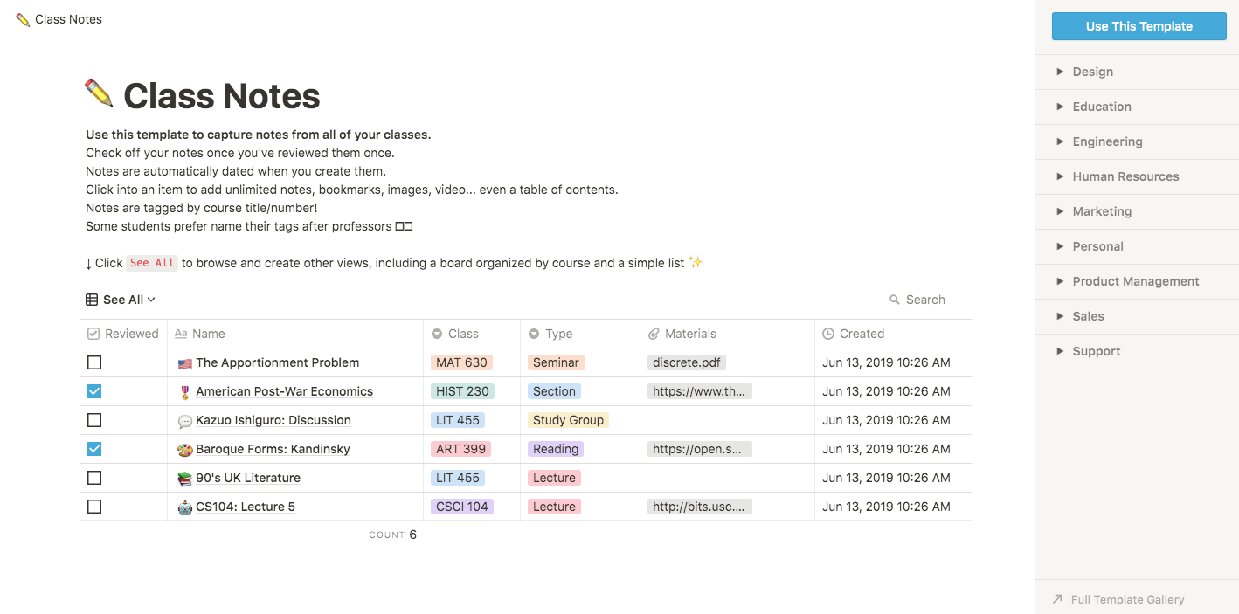The width and height of the screenshot is (1239, 614).
Task: Open the Full Template Gallery link
Action: [1126, 599]
